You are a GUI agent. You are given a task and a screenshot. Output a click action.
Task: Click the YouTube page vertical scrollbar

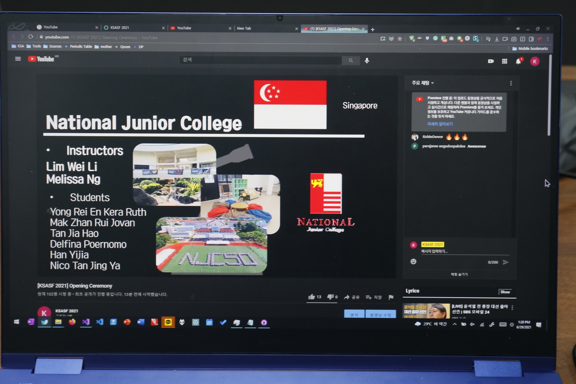click(x=550, y=95)
